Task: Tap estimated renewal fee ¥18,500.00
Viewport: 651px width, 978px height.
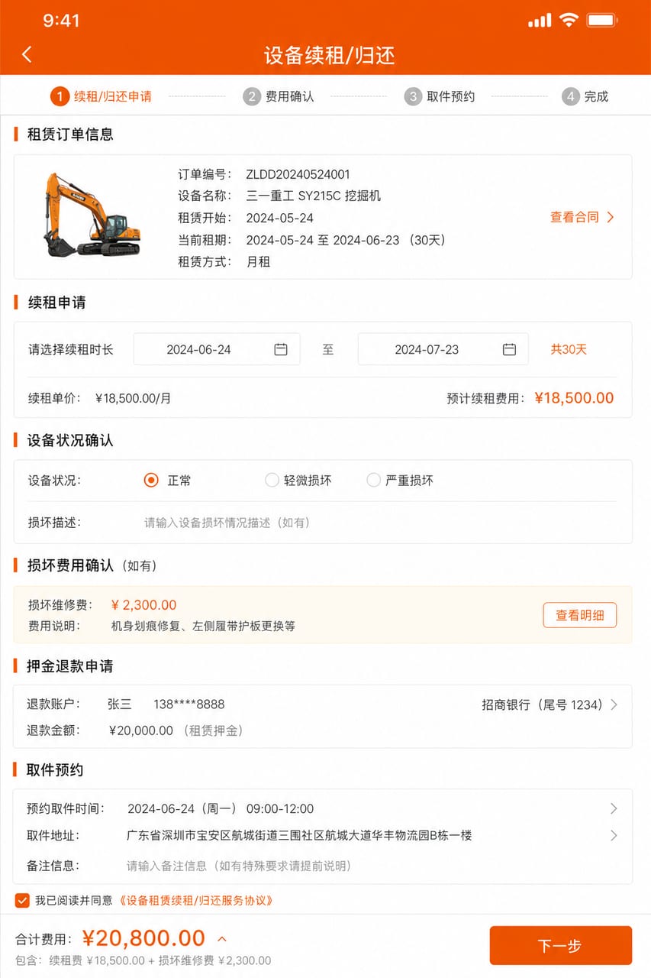Action: coord(574,398)
